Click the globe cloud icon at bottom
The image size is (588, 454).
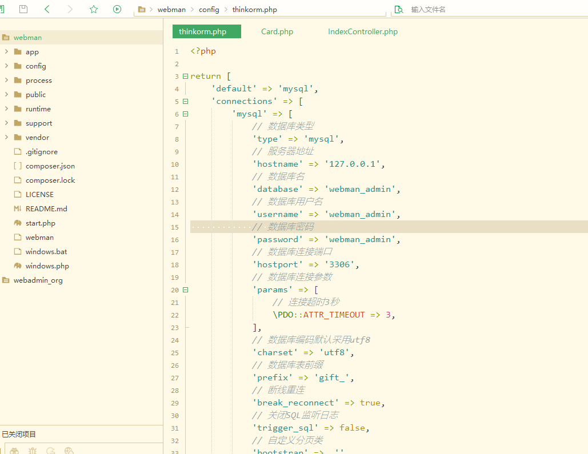tap(69, 451)
